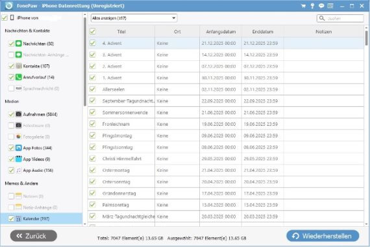This screenshot has height=247, width=370.
Task: Click the sidebar vertical scrollbar
Action: (x=85, y=62)
